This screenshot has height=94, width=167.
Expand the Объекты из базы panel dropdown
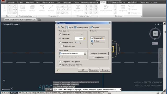pos(91,16)
